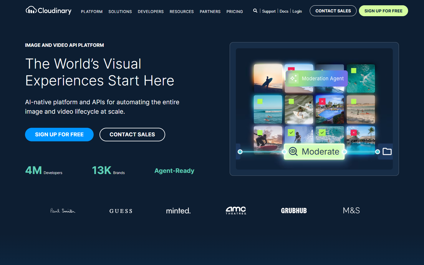Click the green square on the beach kayak thumbnail

(354, 101)
